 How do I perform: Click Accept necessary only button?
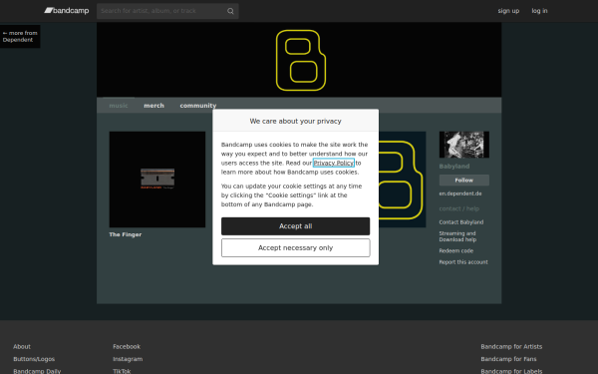click(x=296, y=247)
